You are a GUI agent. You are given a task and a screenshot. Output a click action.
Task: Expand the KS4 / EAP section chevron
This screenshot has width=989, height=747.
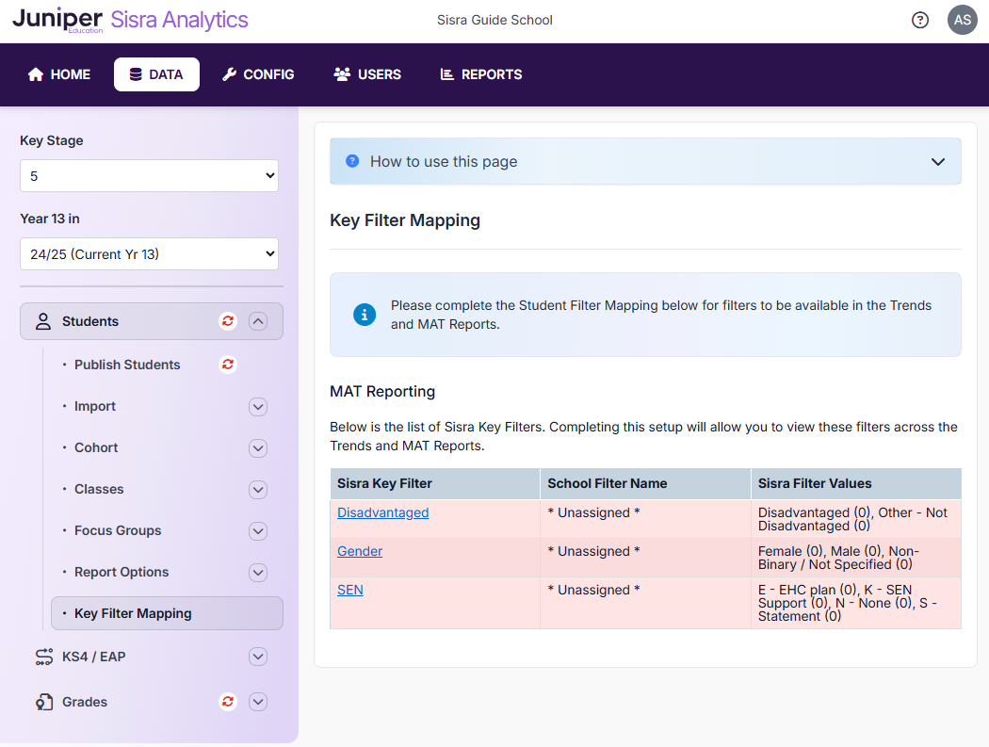[258, 657]
